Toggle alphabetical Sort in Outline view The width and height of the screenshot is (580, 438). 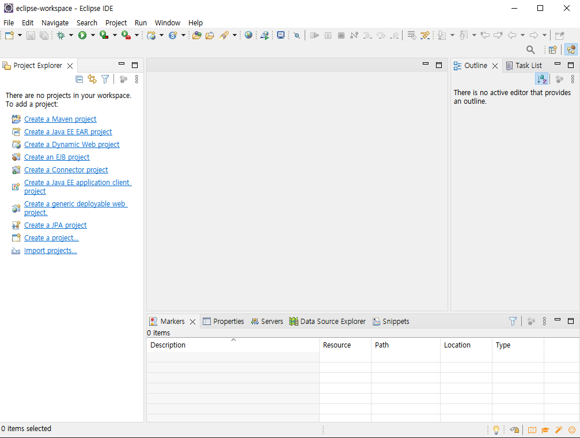[x=542, y=79]
